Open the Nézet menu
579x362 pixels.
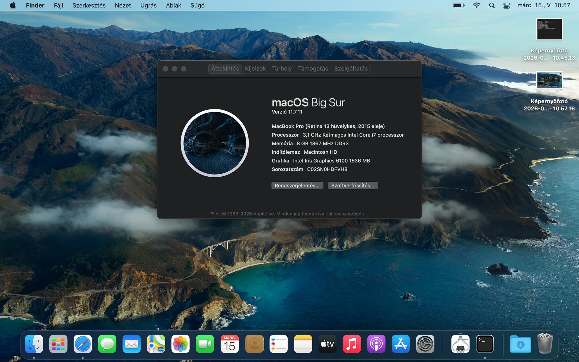[123, 5]
